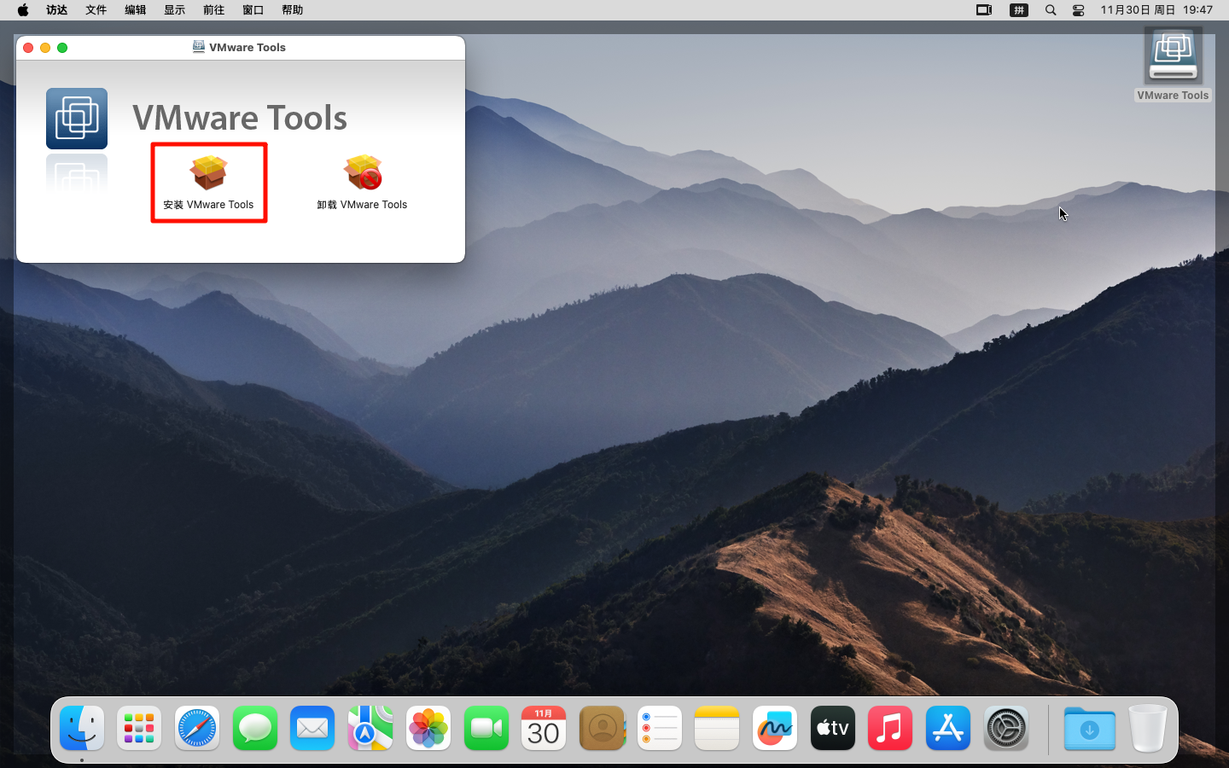This screenshot has width=1229, height=768.
Task: Open the 文件 menu
Action: click(x=96, y=10)
